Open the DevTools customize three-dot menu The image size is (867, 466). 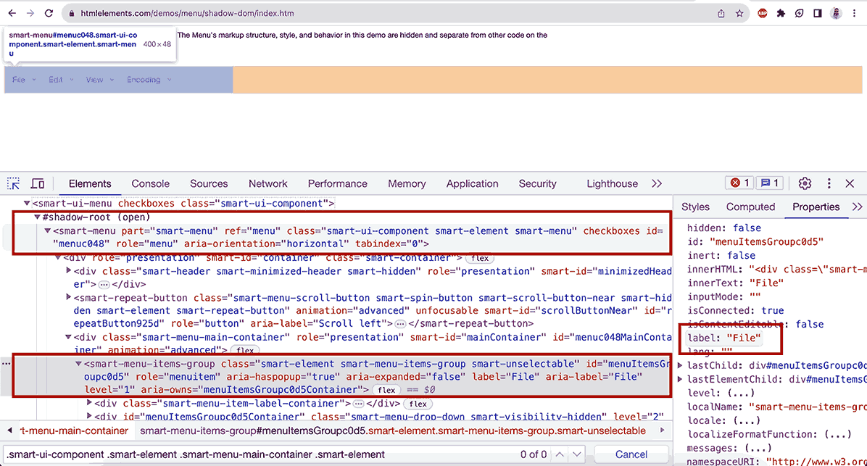click(x=829, y=183)
